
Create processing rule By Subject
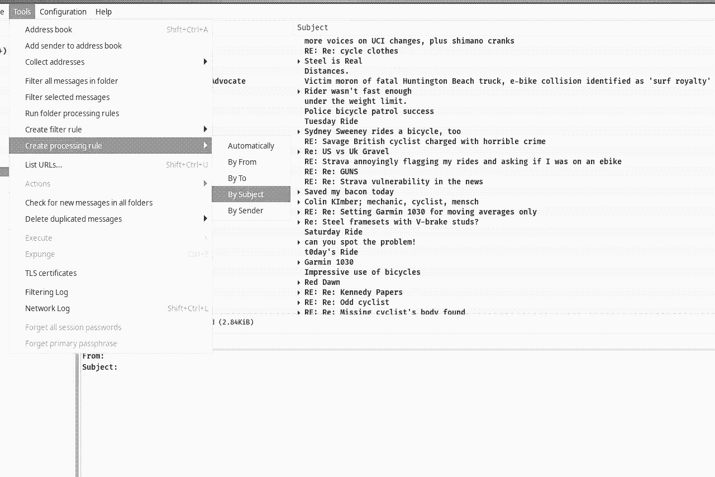pos(251,194)
